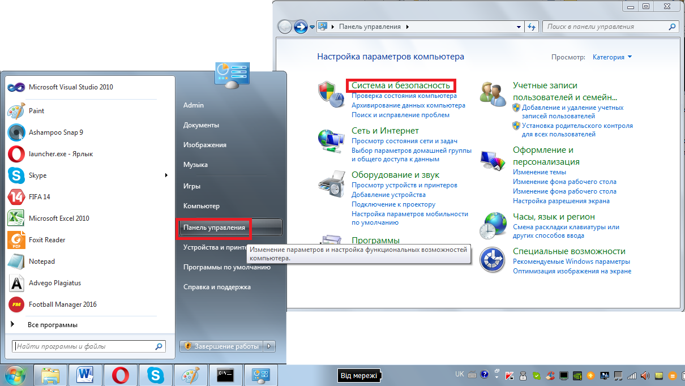Open Игры from the Start menu
Image resolution: width=685 pixels, height=386 pixels.
192,186
